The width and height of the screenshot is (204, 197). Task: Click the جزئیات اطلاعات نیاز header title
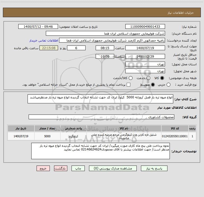[x=180, y=13]
